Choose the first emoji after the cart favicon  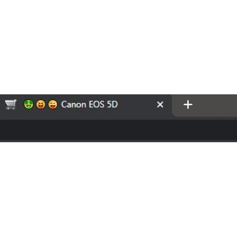[x=28, y=104]
